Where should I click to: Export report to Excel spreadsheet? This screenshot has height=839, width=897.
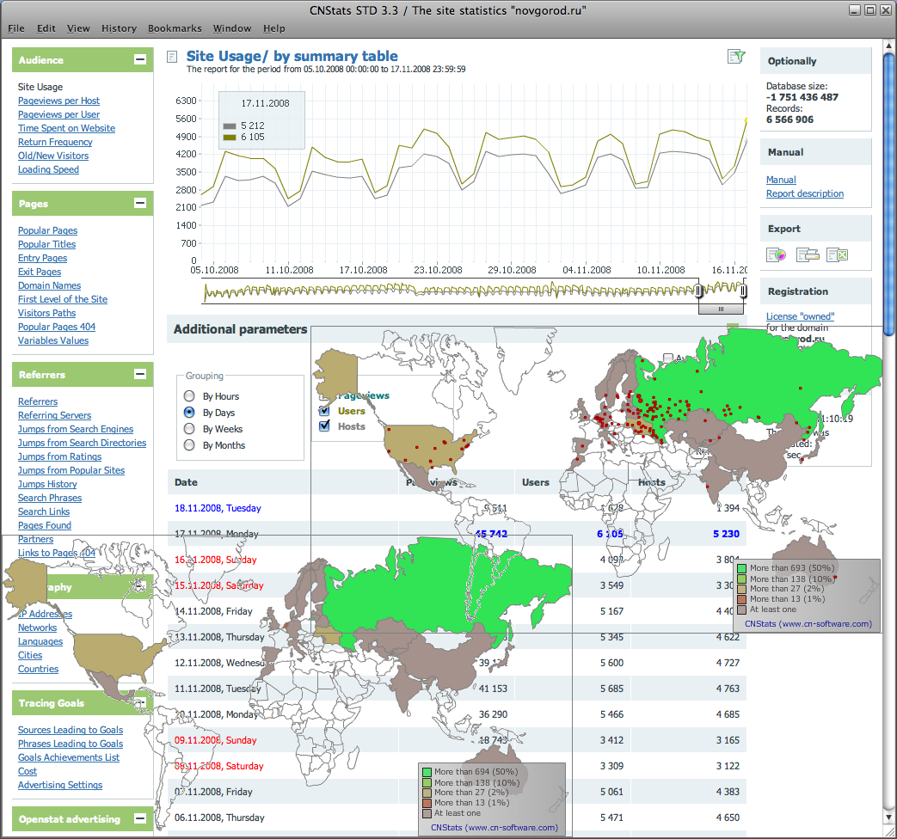coord(838,254)
